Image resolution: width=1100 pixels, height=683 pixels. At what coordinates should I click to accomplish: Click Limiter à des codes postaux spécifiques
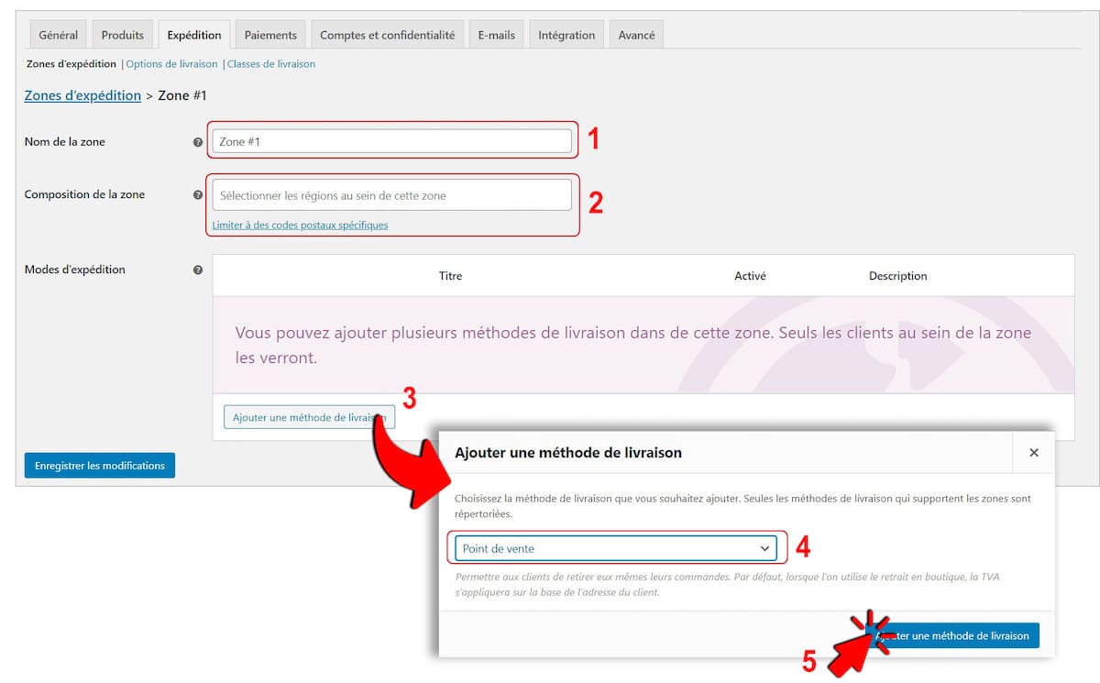(300, 225)
